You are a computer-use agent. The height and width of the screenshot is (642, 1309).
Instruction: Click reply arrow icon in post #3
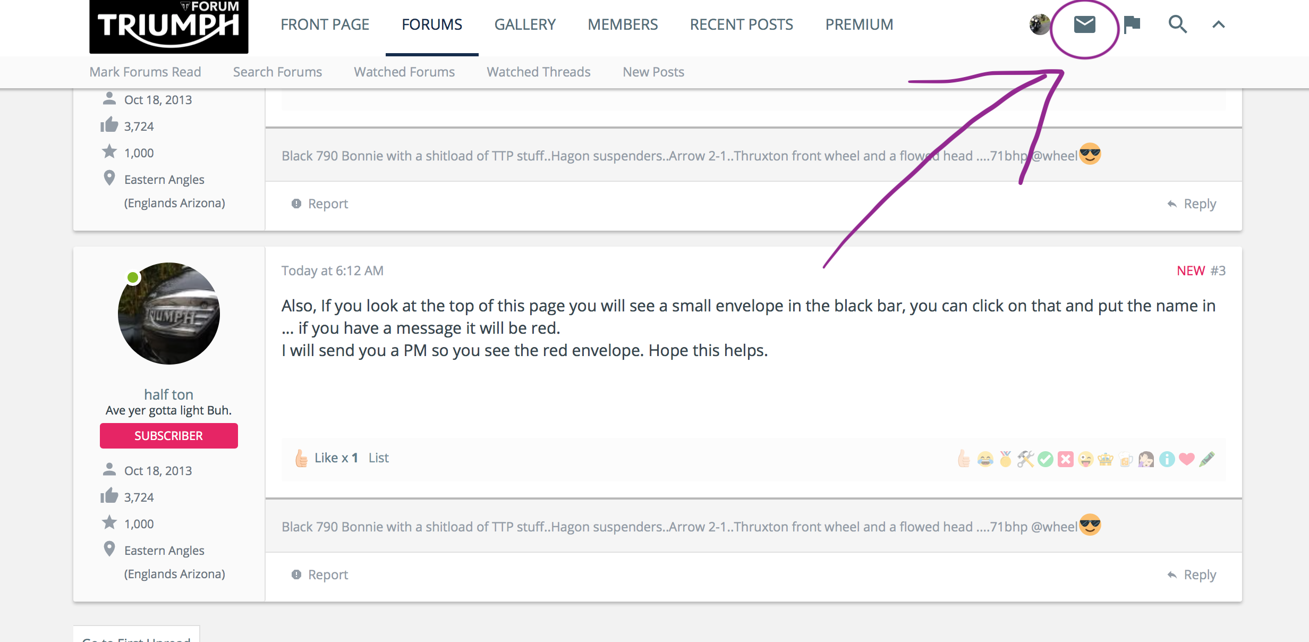click(1172, 575)
